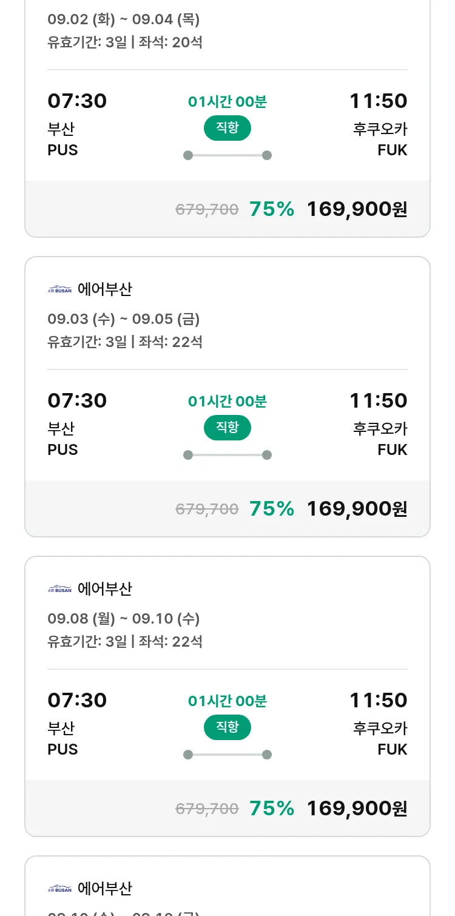The width and height of the screenshot is (455, 916).
Task: Tap the 직항 badge on the 09.08 flight
Action: 227,727
